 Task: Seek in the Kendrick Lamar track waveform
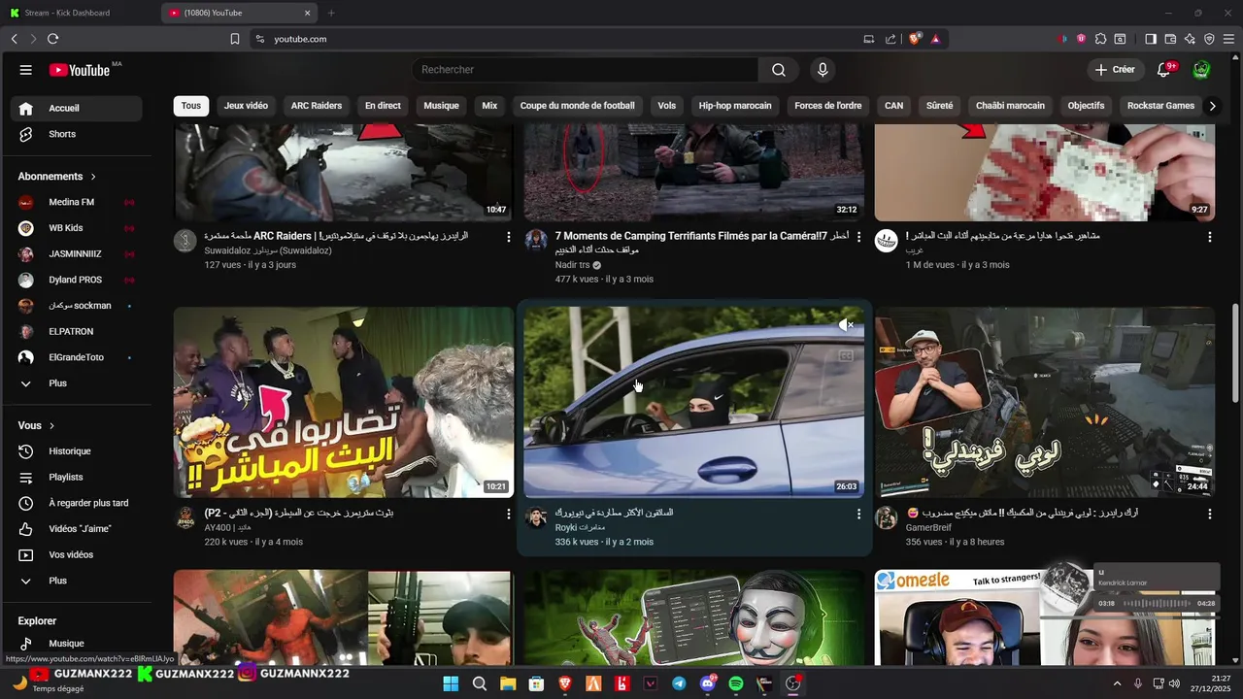1157,603
